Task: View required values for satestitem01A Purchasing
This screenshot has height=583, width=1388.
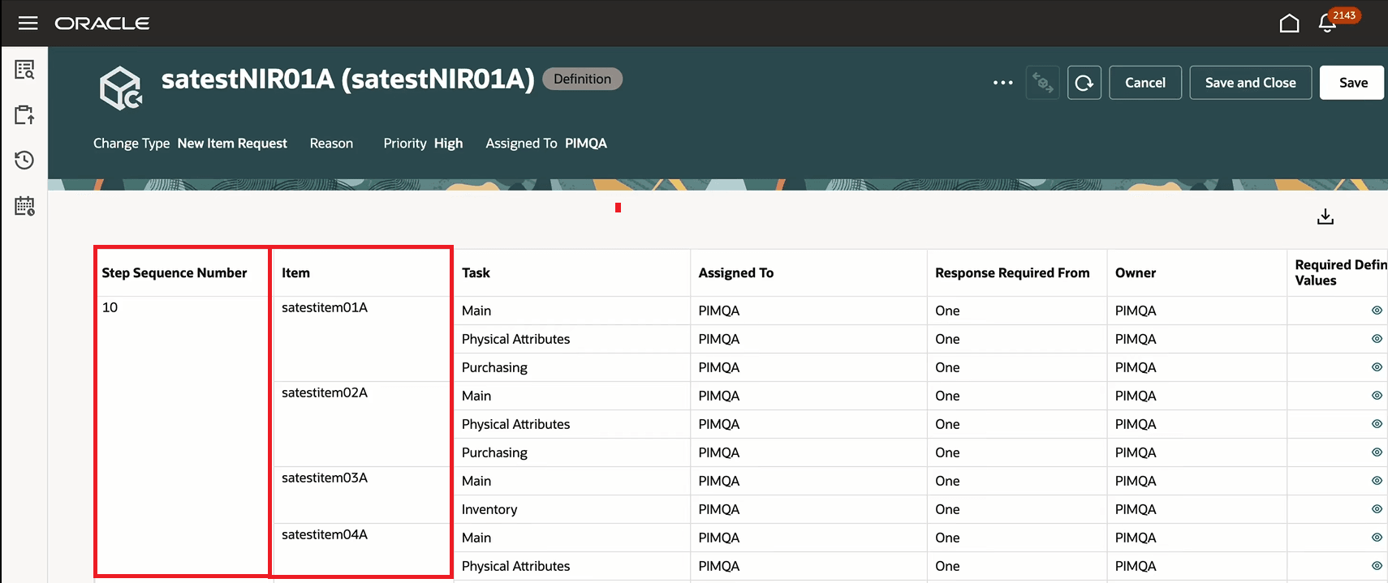Action: [x=1377, y=367]
